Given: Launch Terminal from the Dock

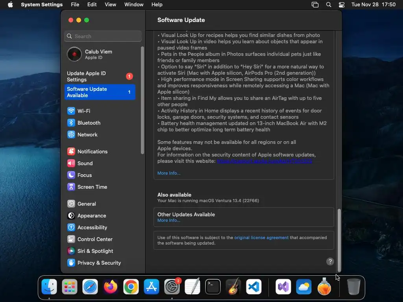Looking at the screenshot, I should point(213,287).
